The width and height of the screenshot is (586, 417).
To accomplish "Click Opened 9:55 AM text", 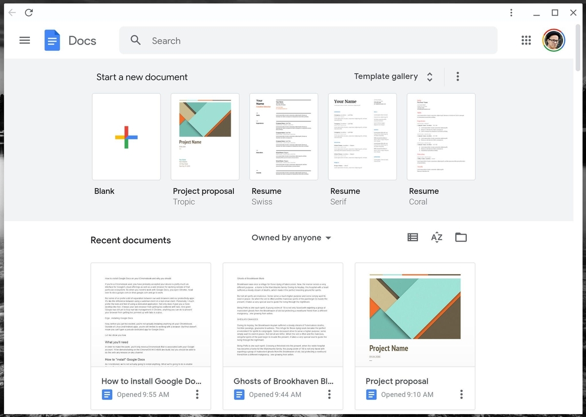I will click(143, 395).
